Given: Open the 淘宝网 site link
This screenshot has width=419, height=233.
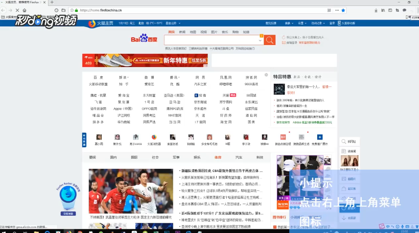Looking at the screenshot, I should [x=226, y=122].
